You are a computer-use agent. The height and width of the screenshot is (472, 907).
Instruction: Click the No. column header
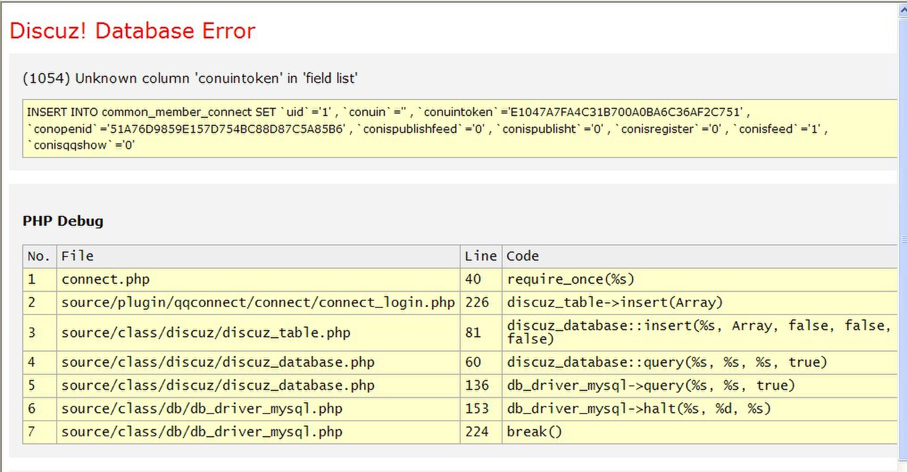(x=39, y=256)
